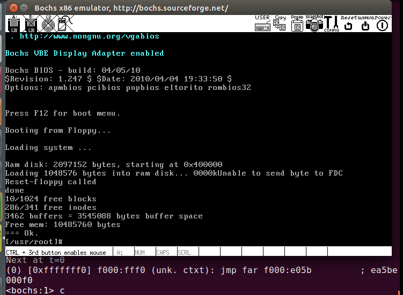Click '286/341 free inodes' line
The width and height of the screenshot is (403, 295).
(x=51, y=207)
